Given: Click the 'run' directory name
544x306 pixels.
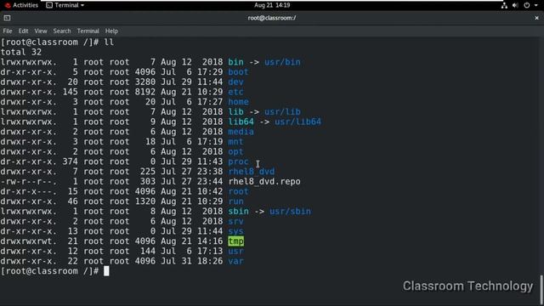Looking at the screenshot, I should point(235,201).
